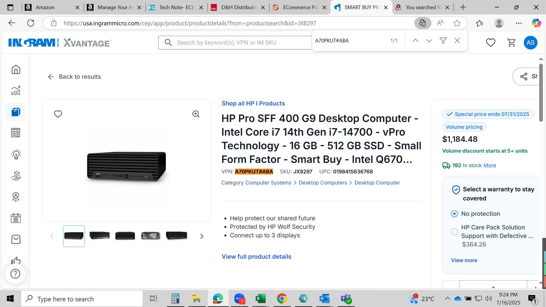The height and width of the screenshot is (307, 546).
Task: Open Excel from the Windows taskbar
Action: [260, 299]
